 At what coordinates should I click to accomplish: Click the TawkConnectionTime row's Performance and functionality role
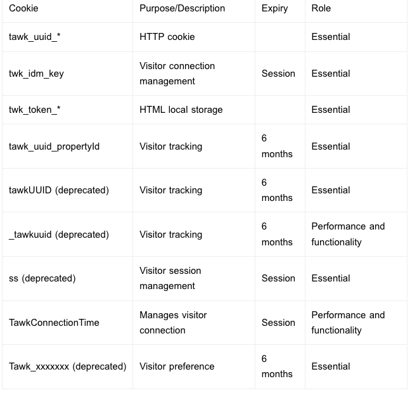[348, 323]
